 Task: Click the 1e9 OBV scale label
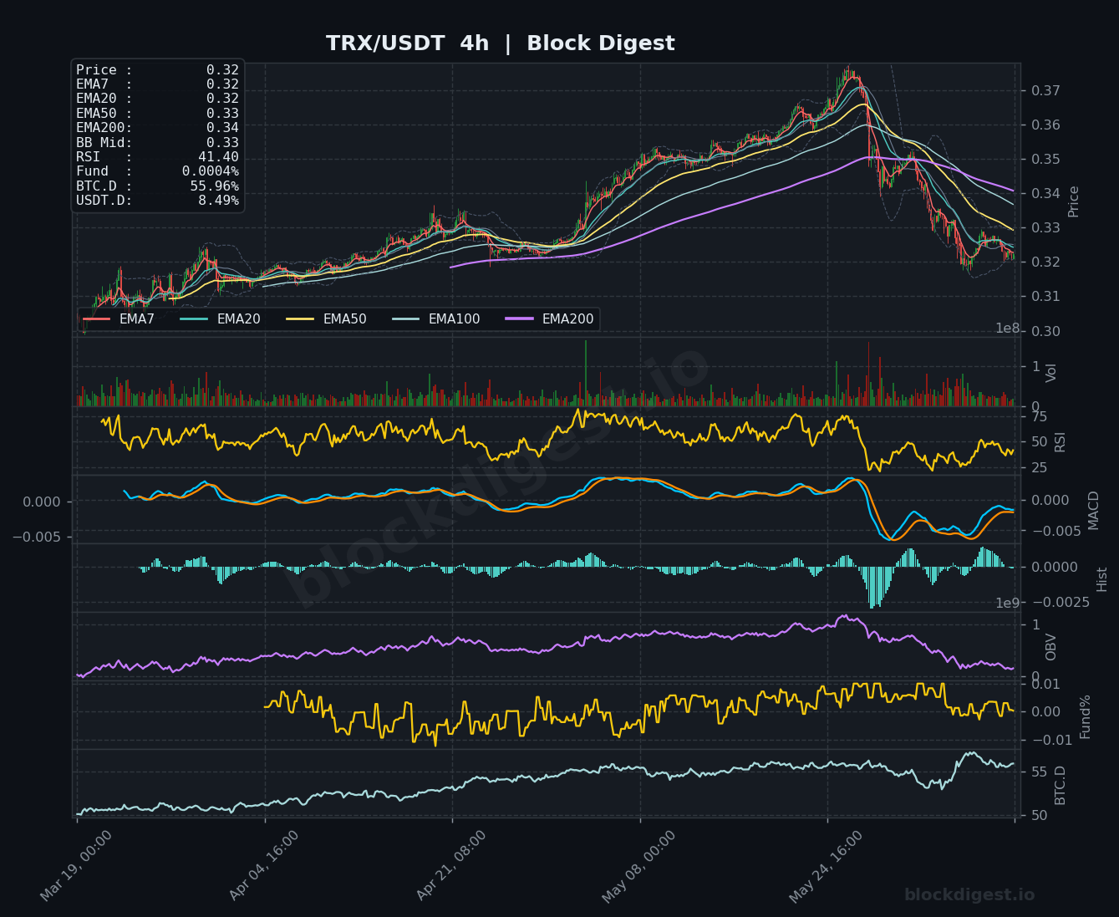click(x=1008, y=603)
